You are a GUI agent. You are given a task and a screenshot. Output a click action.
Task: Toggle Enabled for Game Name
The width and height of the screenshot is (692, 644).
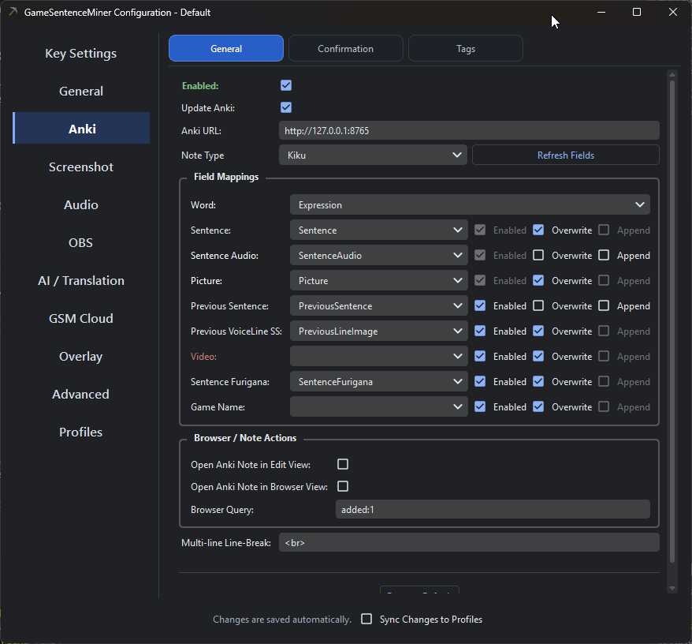(480, 406)
